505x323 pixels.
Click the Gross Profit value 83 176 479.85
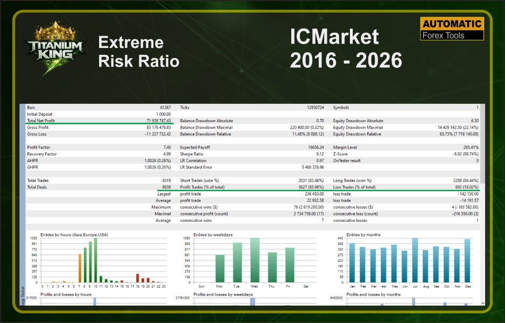[x=159, y=128]
